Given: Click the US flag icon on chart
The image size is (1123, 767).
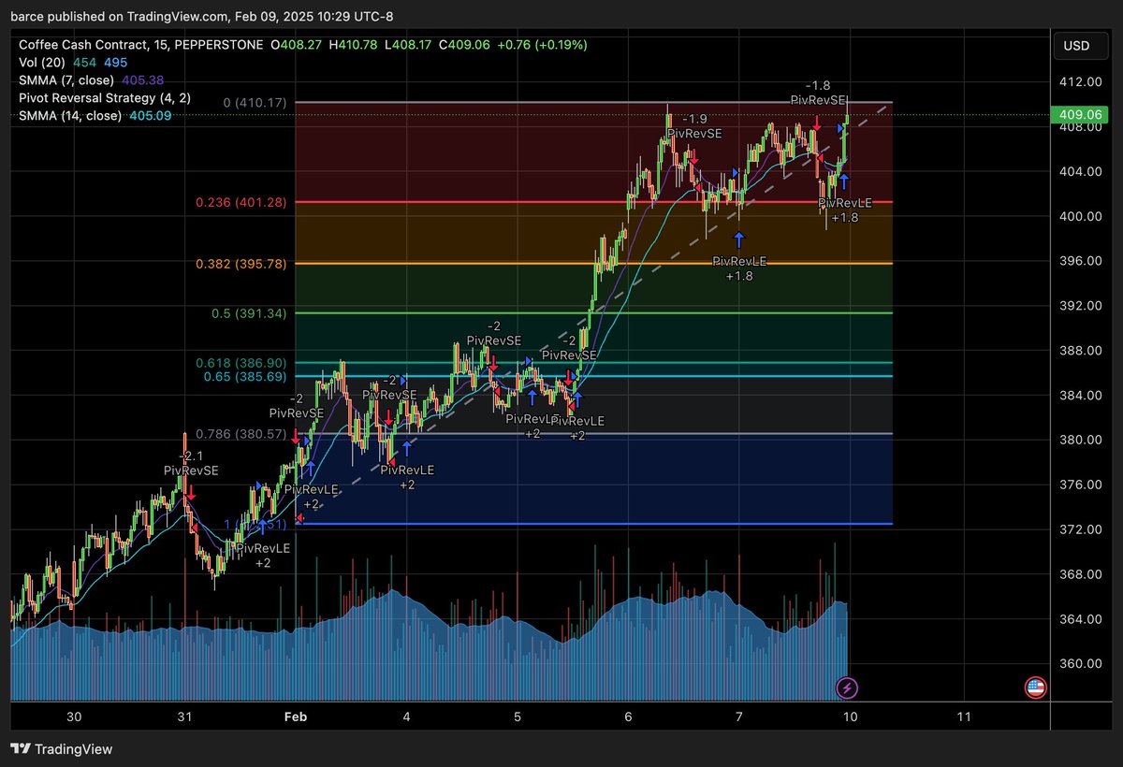Looking at the screenshot, I should coord(1035,687).
